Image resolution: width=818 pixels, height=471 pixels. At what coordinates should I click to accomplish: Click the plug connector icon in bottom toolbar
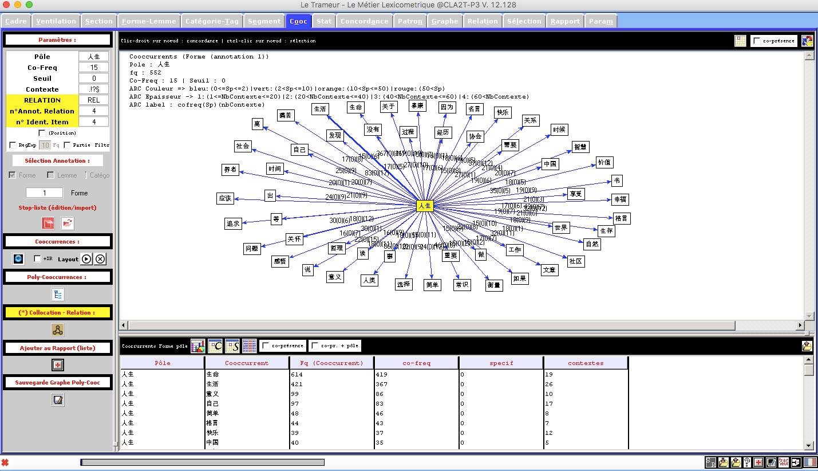pos(796,462)
